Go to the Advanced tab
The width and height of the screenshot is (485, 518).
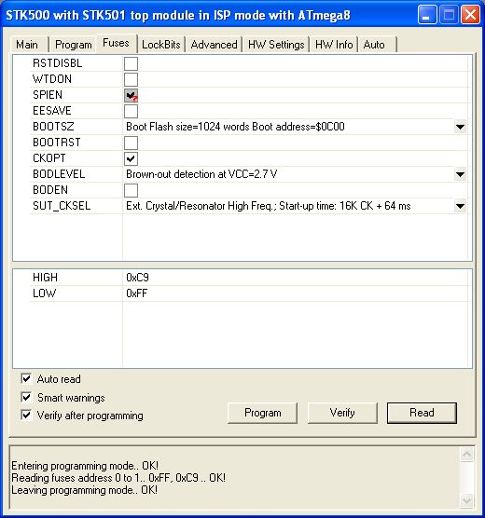click(x=214, y=45)
